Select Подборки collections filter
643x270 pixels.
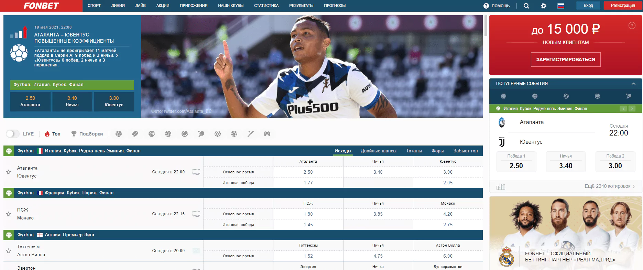(x=87, y=134)
